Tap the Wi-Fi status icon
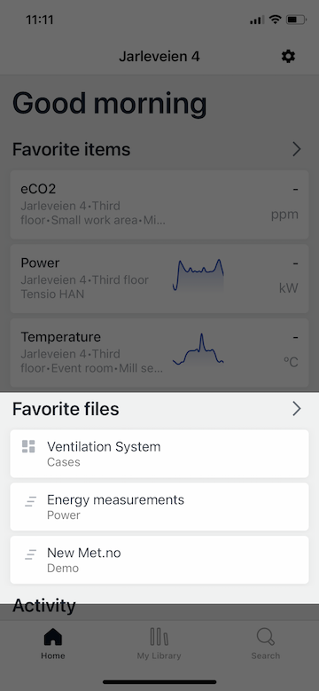Screen dimensions: 319x691 pyautogui.click(x=276, y=20)
